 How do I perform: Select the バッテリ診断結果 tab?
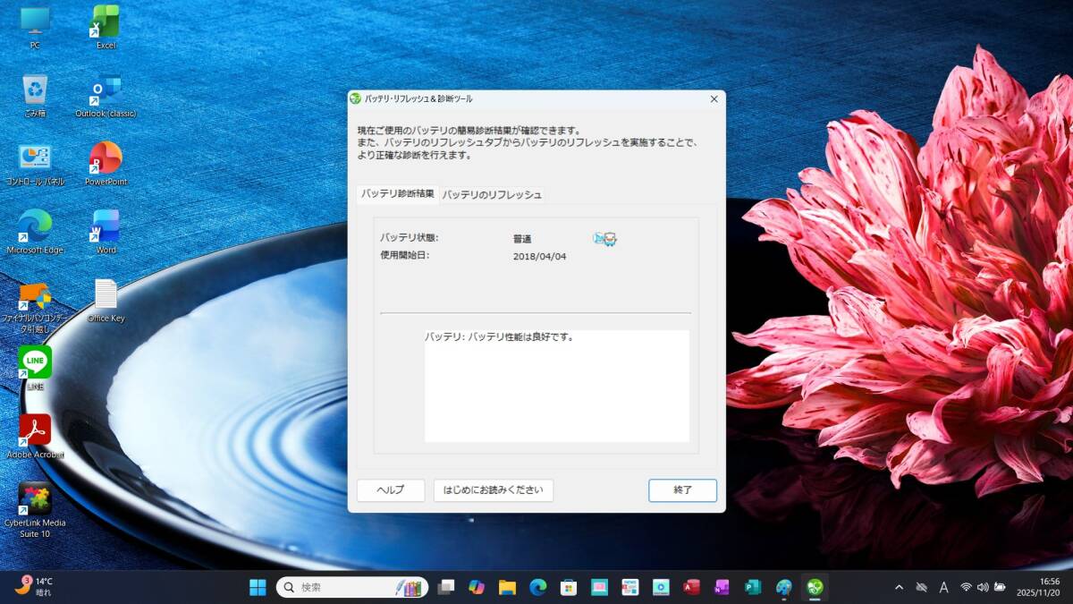(x=398, y=193)
